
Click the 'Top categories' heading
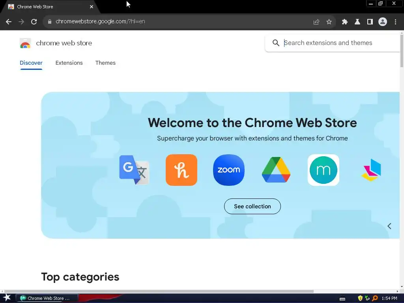(80, 277)
